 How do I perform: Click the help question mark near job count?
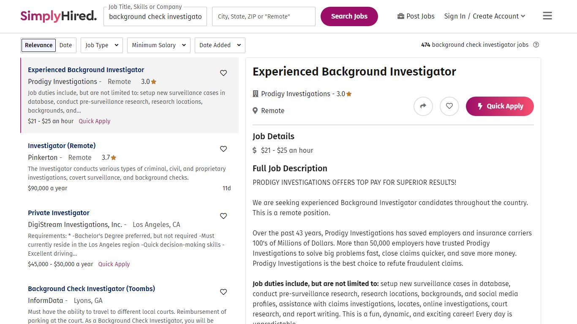tap(536, 45)
